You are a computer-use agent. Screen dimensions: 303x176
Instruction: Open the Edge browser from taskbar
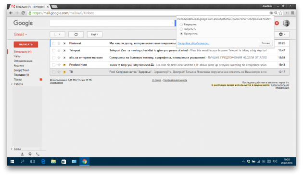click(x=43, y=162)
